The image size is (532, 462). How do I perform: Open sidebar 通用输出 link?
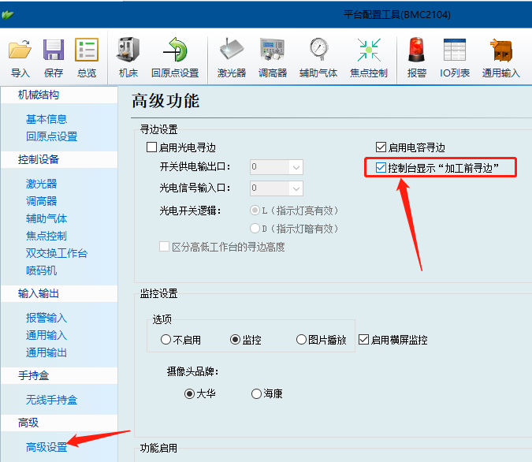tap(47, 352)
